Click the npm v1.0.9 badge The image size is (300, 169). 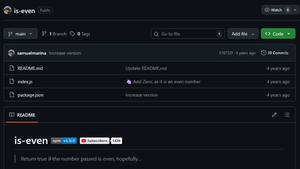[64, 141]
